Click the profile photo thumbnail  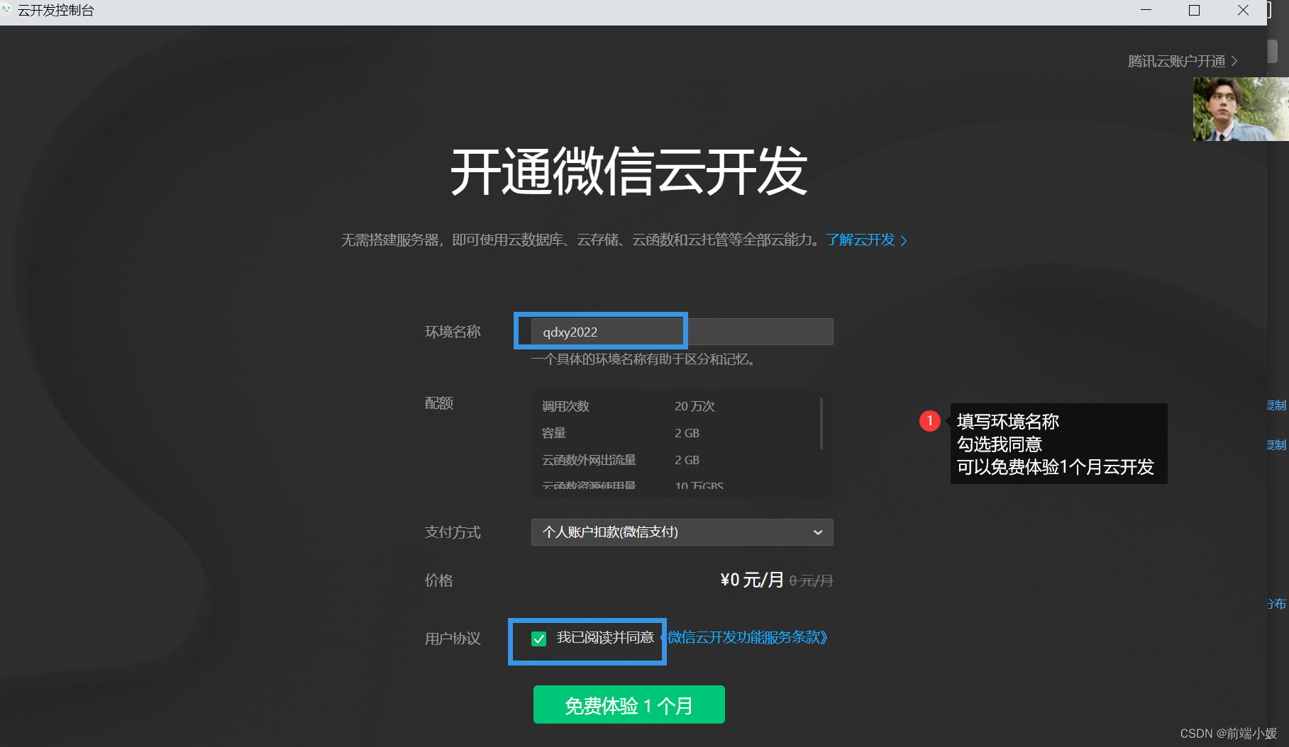click(1241, 109)
